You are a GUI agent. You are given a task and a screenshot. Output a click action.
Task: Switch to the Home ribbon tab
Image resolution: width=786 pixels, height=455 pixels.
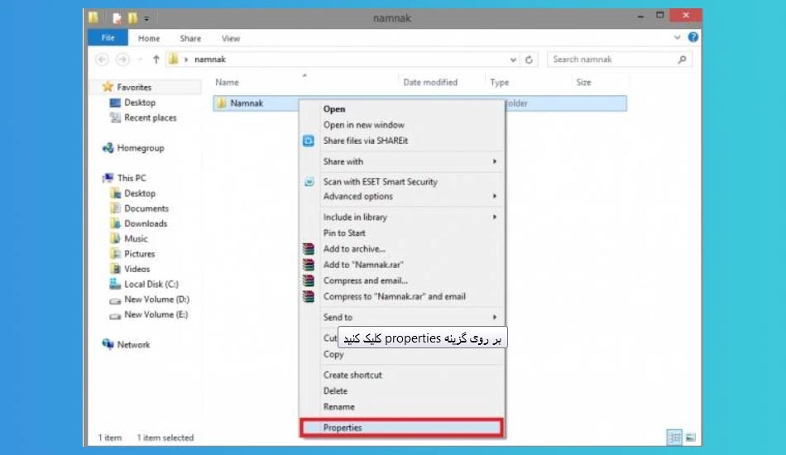tap(149, 38)
